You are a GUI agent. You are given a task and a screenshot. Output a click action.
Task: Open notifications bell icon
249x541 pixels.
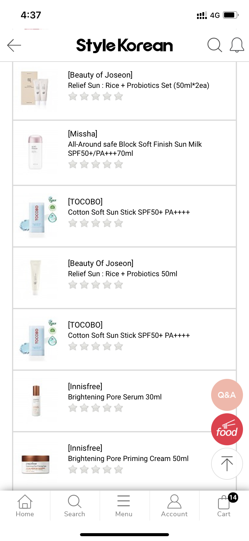coord(237,45)
